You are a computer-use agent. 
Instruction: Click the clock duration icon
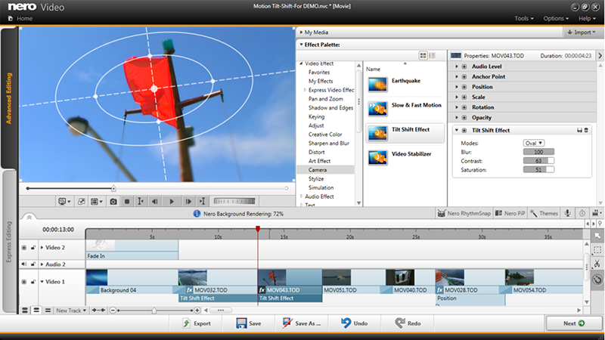point(582,213)
